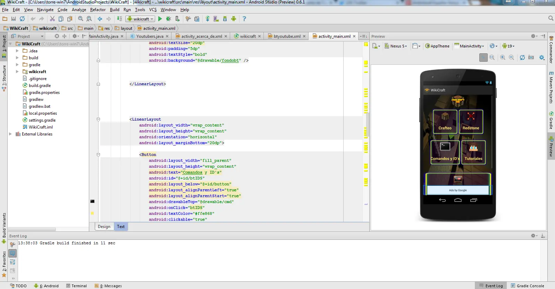
Task: Open the Terminal tool window button
Action: click(76, 286)
